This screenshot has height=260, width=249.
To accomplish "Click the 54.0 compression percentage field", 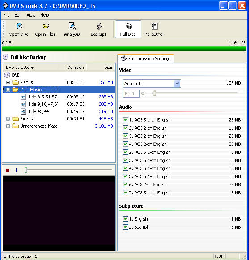I will (131, 94).
